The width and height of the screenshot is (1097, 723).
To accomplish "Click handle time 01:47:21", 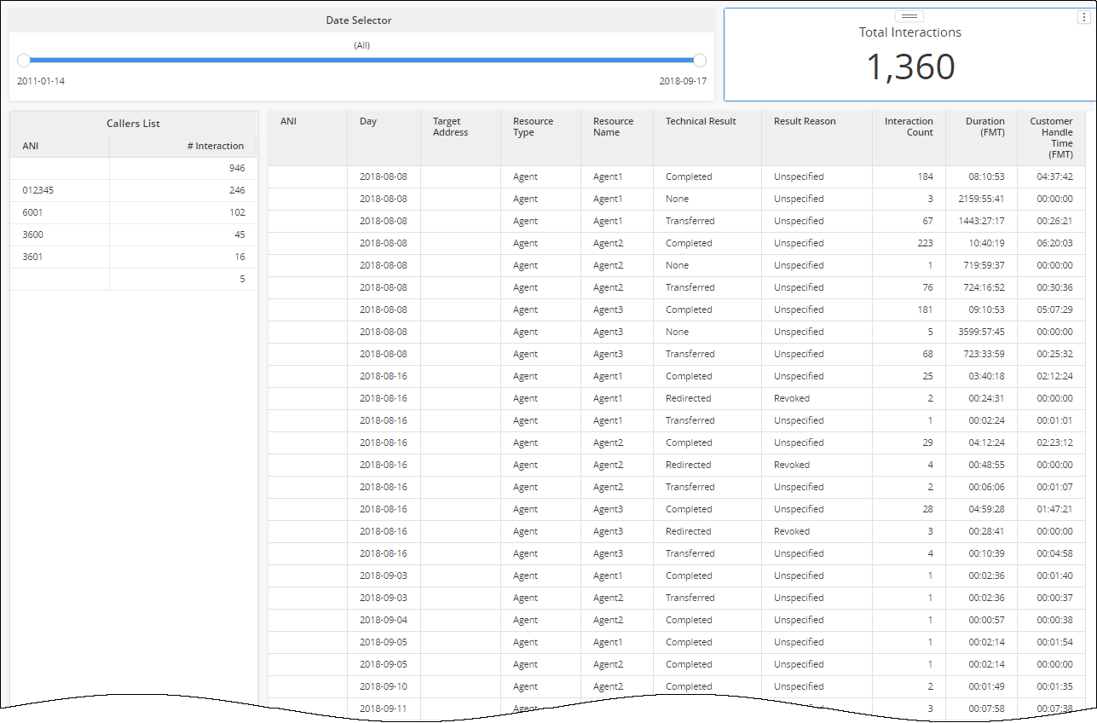I will 1054,509.
